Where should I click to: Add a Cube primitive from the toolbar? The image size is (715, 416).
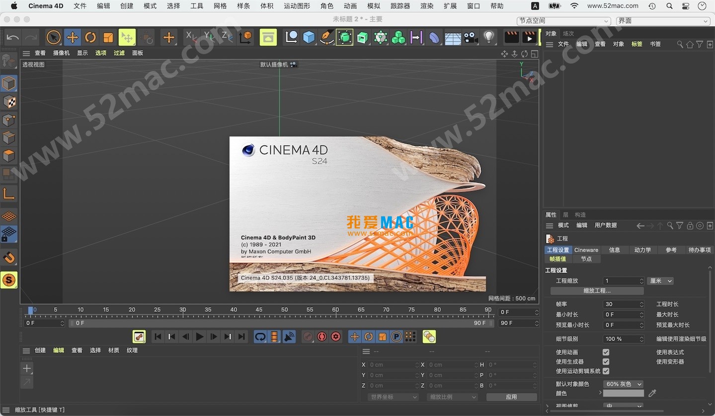pyautogui.click(x=309, y=37)
